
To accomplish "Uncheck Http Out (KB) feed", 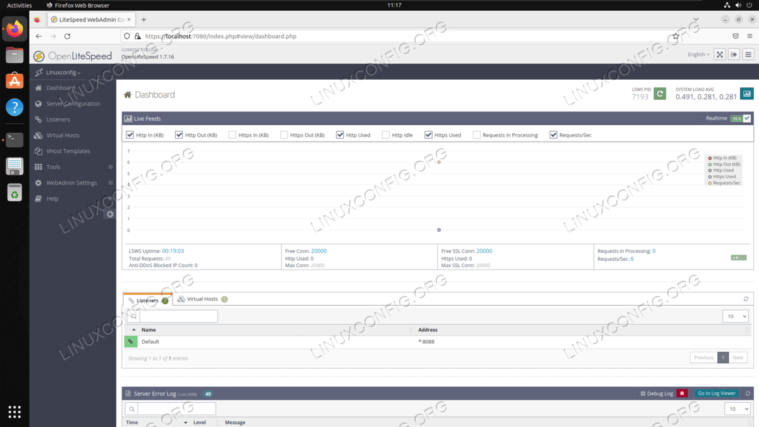I will click(x=179, y=135).
